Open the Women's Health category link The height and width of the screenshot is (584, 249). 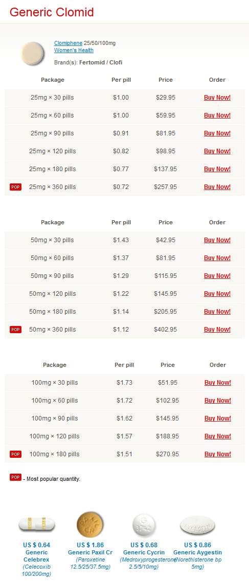point(74,50)
